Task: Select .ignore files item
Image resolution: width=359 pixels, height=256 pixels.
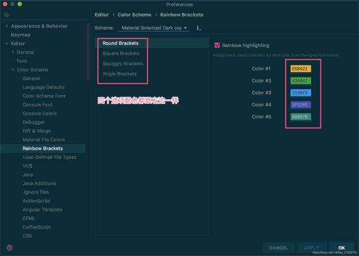Action: point(36,192)
